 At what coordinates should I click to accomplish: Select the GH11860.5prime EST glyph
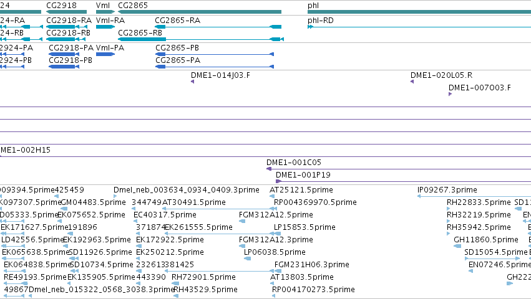coord(457,246)
